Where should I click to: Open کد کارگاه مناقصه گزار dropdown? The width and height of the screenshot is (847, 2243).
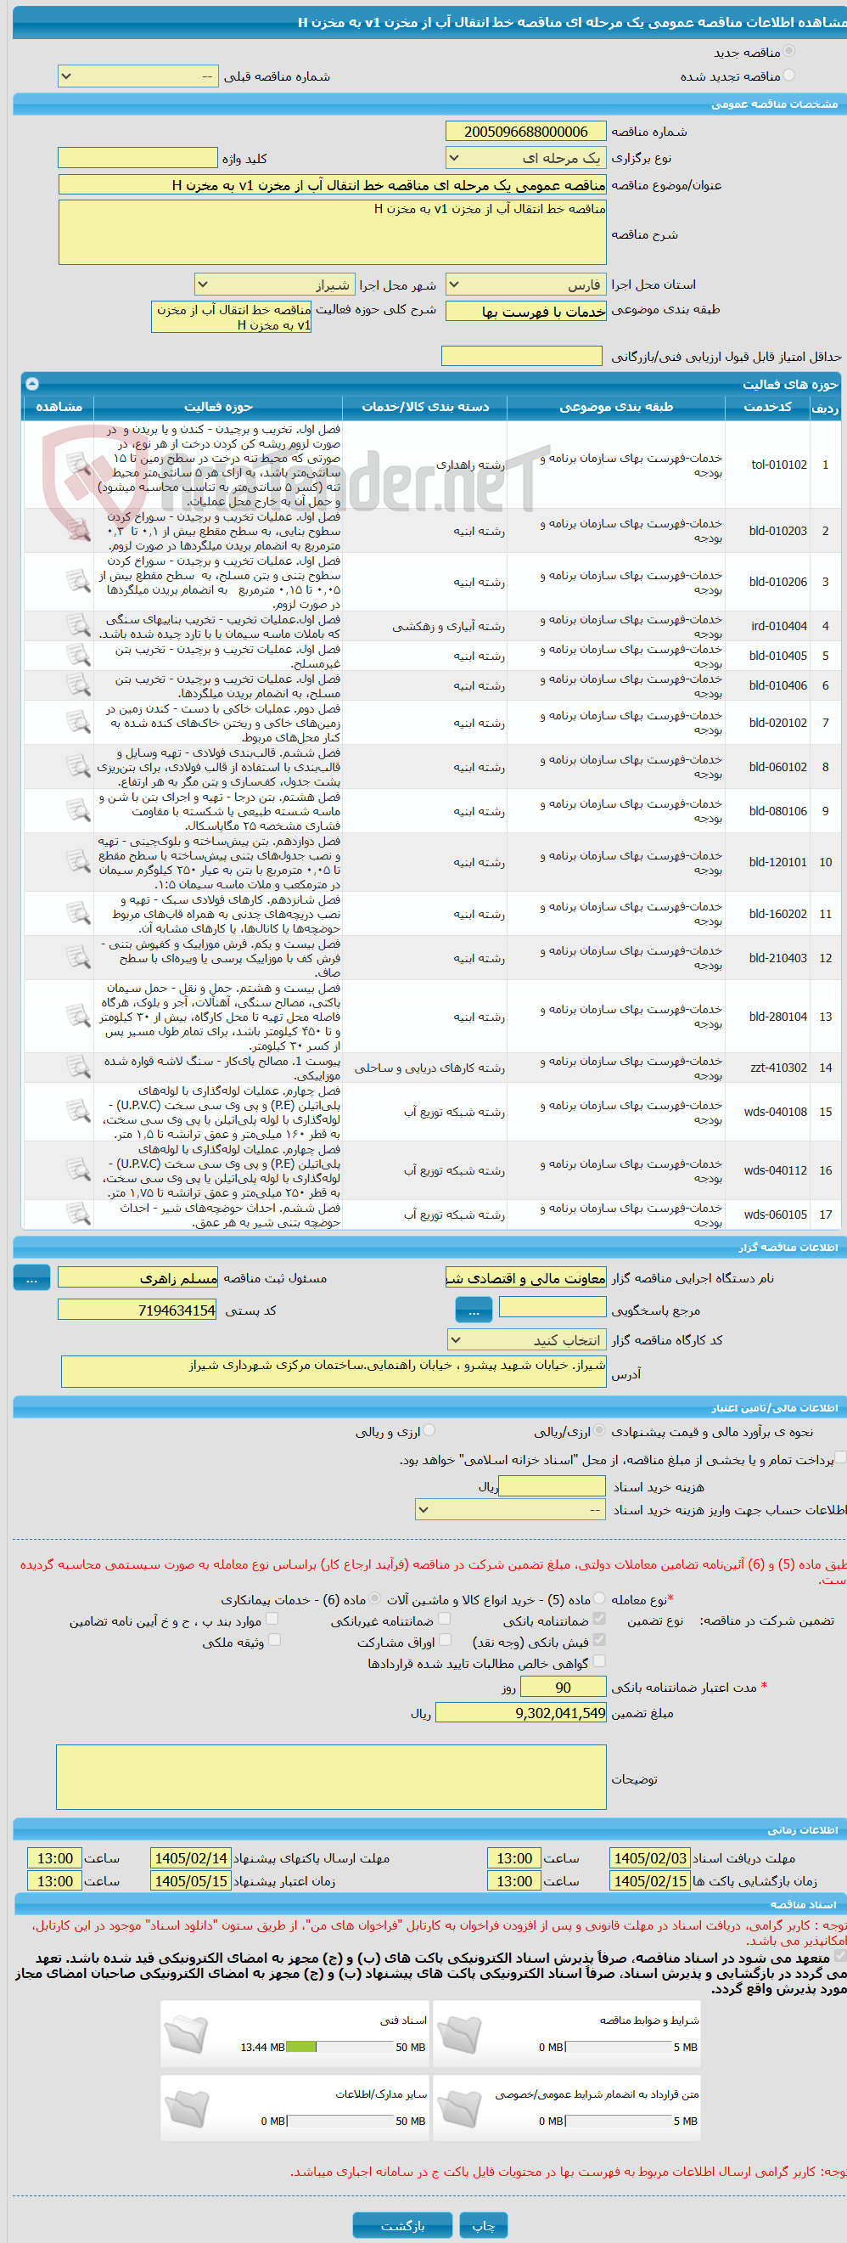pos(527,1340)
